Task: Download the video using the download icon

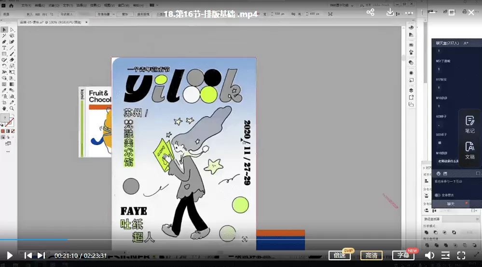Action: pos(390,13)
